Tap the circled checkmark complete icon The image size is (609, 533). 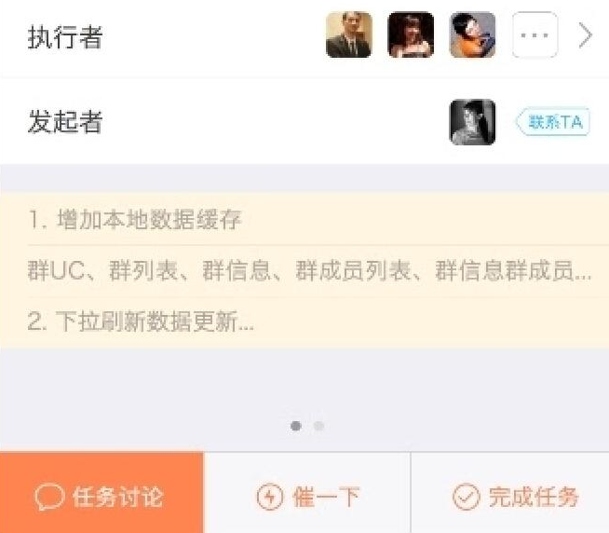tap(467, 497)
